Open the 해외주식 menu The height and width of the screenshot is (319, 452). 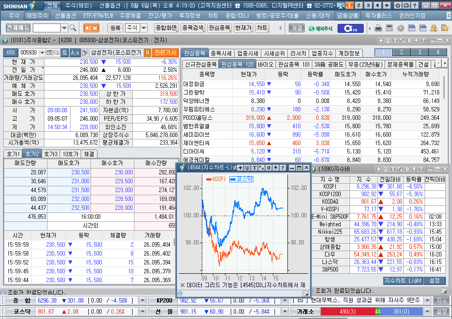37,16
